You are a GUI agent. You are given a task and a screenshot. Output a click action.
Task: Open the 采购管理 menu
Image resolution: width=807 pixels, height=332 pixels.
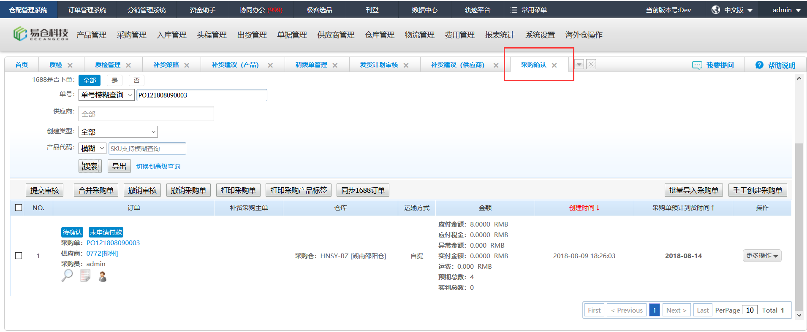click(131, 35)
